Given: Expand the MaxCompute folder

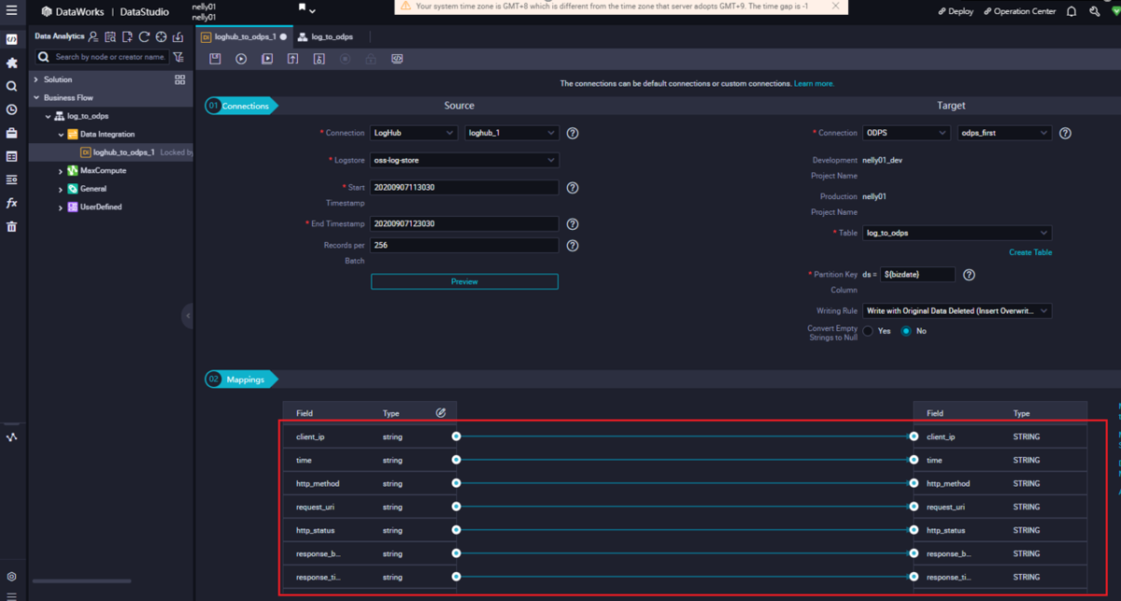Looking at the screenshot, I should pyautogui.click(x=61, y=171).
